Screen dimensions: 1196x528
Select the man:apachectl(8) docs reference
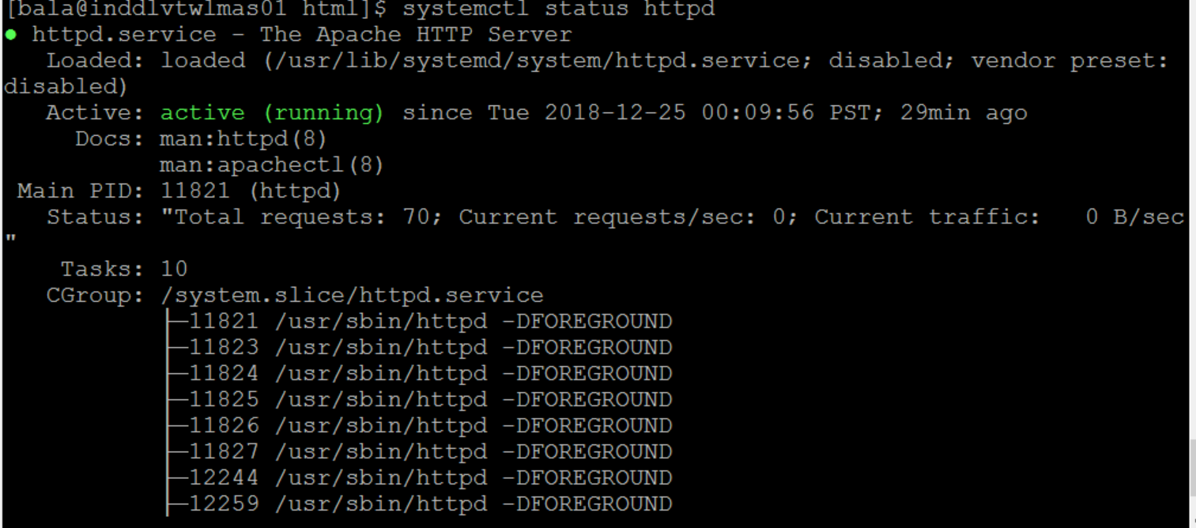coord(272,165)
